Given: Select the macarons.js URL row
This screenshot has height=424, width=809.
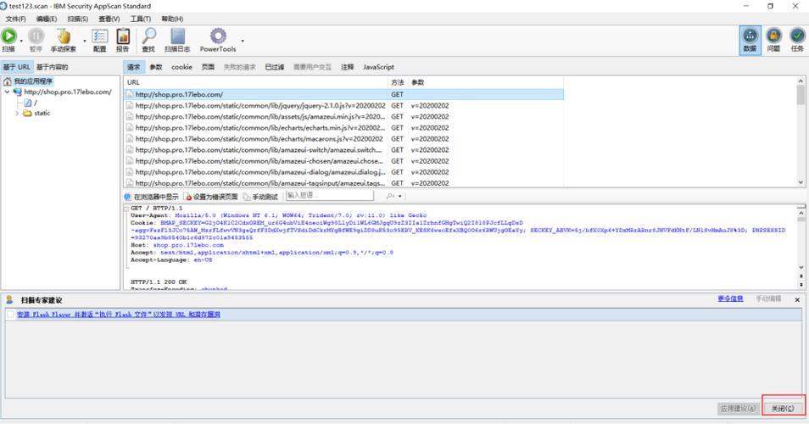Looking at the screenshot, I should [x=343, y=139].
